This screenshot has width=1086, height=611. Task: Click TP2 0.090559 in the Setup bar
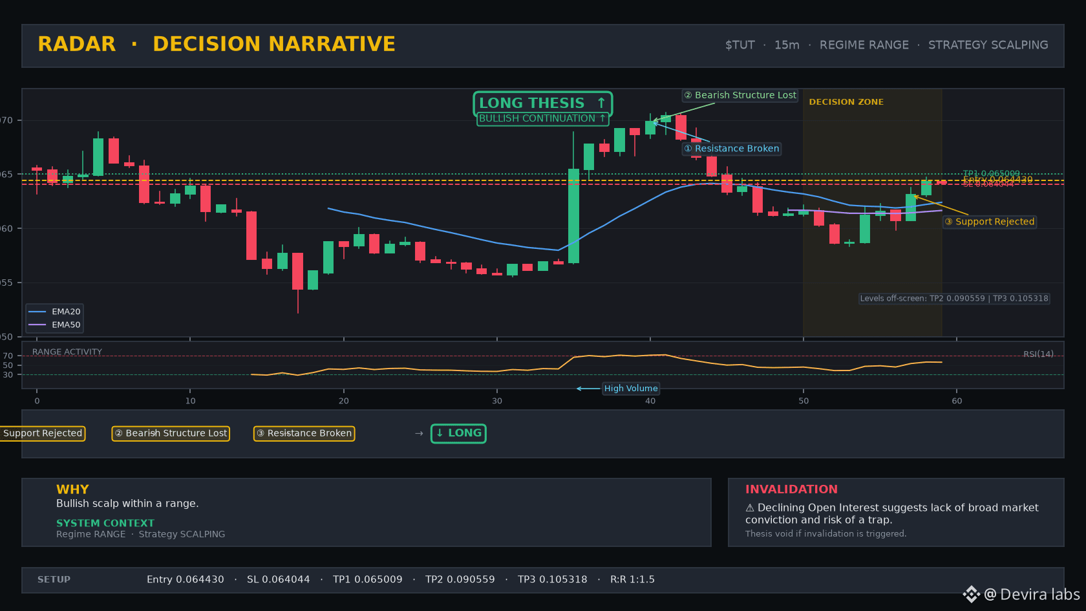pyautogui.click(x=460, y=580)
